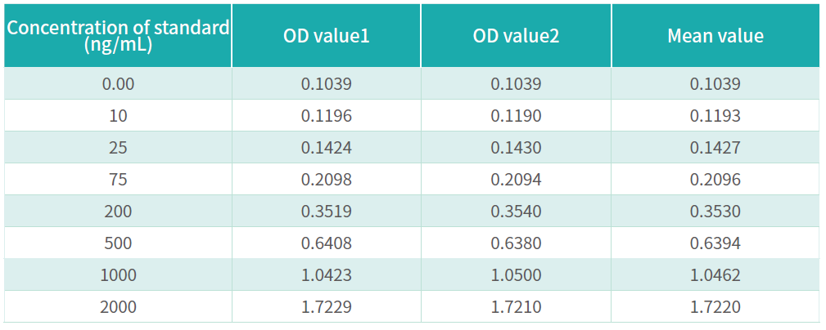Select the OD value2 cell showing 0.1430
The height and width of the screenshot is (330, 826).
point(516,148)
